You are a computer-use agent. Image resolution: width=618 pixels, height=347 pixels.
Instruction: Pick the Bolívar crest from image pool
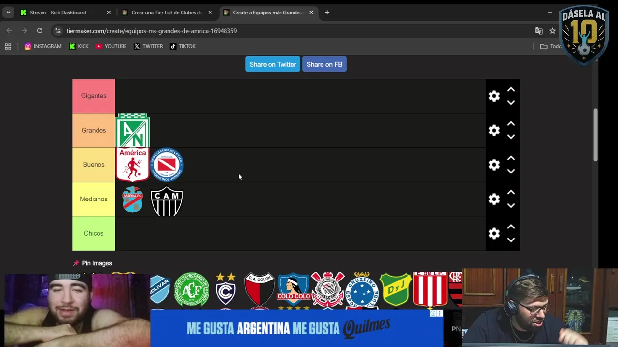click(160, 289)
